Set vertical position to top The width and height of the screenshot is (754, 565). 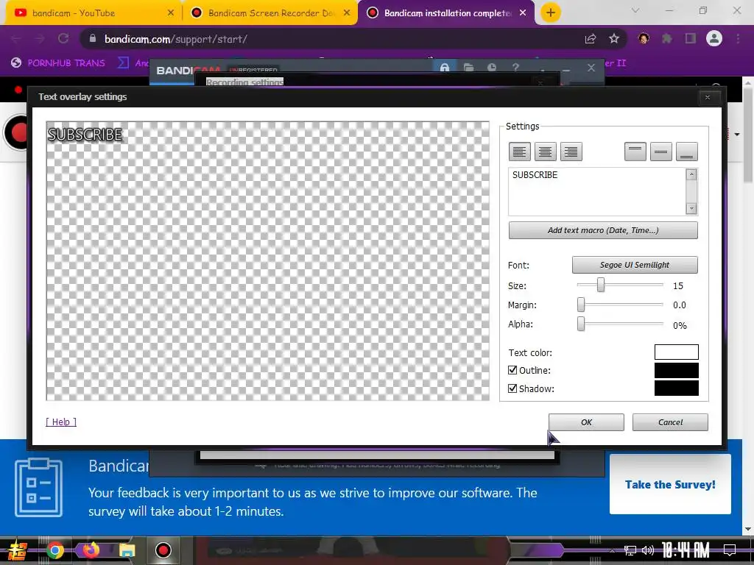635,152
